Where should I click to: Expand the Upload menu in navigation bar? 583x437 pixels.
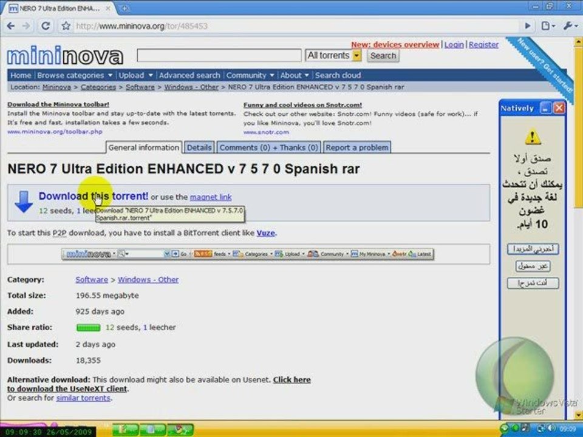coord(135,75)
